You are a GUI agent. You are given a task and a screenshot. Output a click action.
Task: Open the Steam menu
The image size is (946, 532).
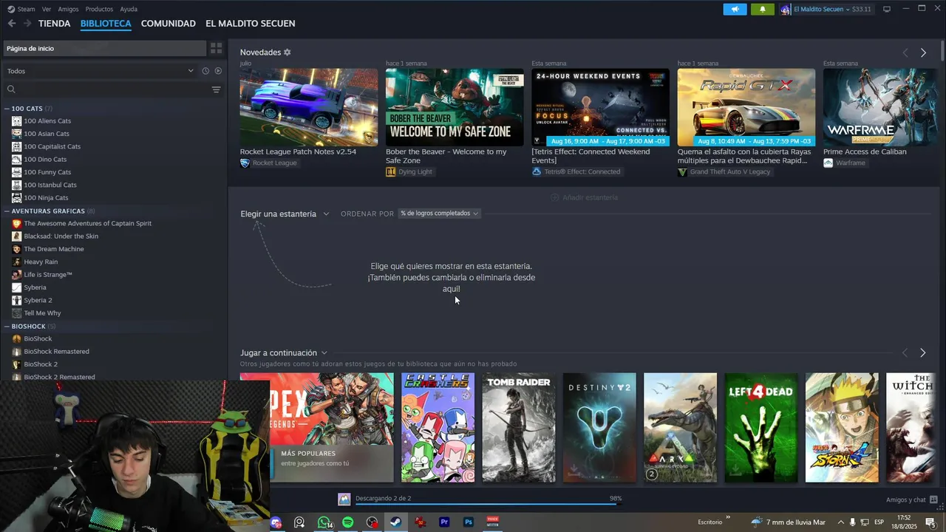click(21, 9)
